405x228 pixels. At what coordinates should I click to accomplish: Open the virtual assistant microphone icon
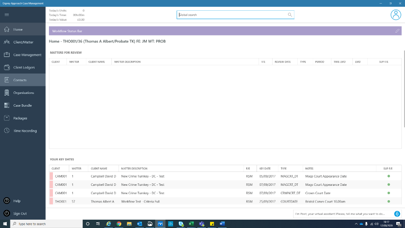click(x=397, y=214)
